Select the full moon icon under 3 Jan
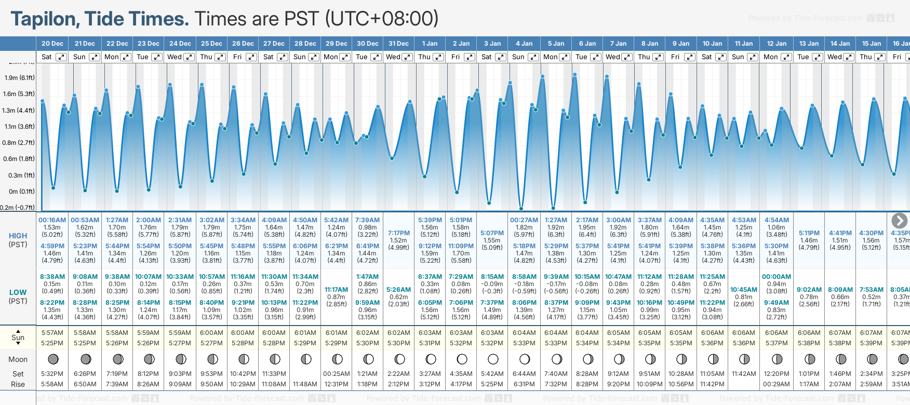The image size is (910, 405). click(493, 359)
